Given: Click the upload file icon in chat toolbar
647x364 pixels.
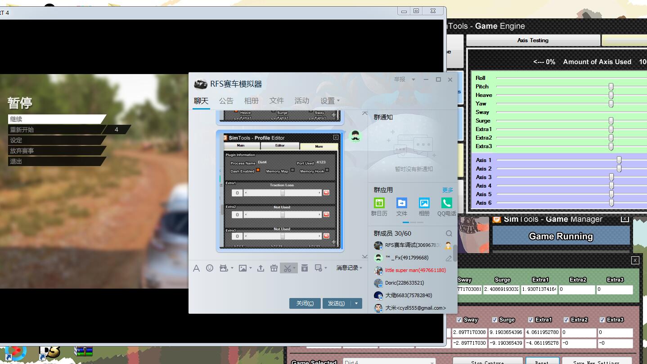Looking at the screenshot, I should pyautogui.click(x=261, y=268).
